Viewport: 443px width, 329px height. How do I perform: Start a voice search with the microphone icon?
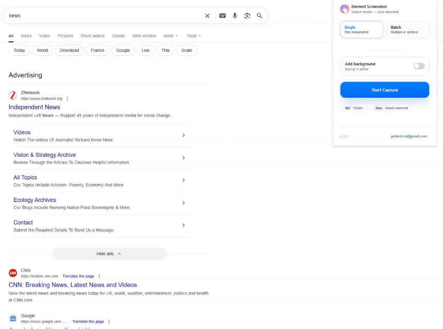235,15
